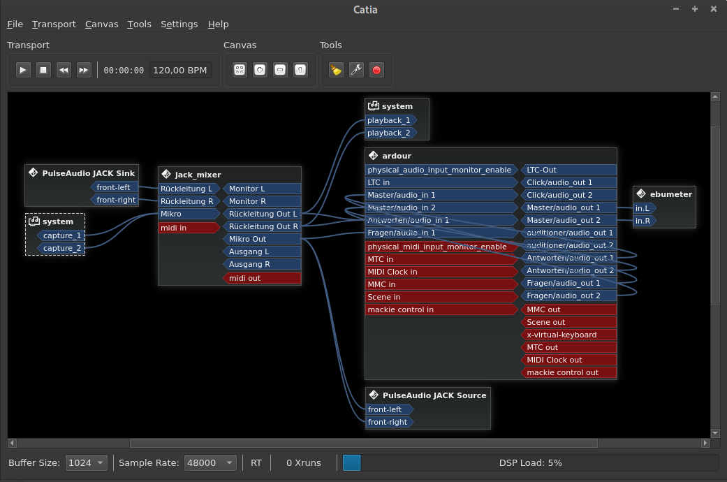
Task: Zoom in the canvas view
Action: [x=260, y=70]
